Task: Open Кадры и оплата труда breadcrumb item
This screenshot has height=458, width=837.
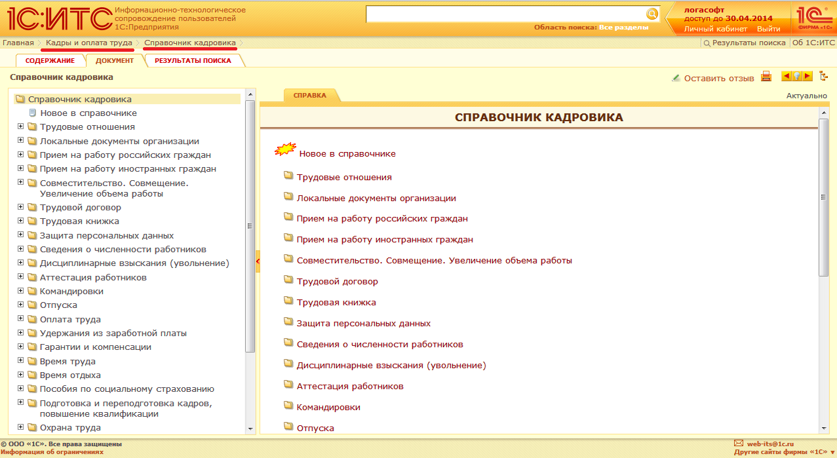Action: click(89, 43)
